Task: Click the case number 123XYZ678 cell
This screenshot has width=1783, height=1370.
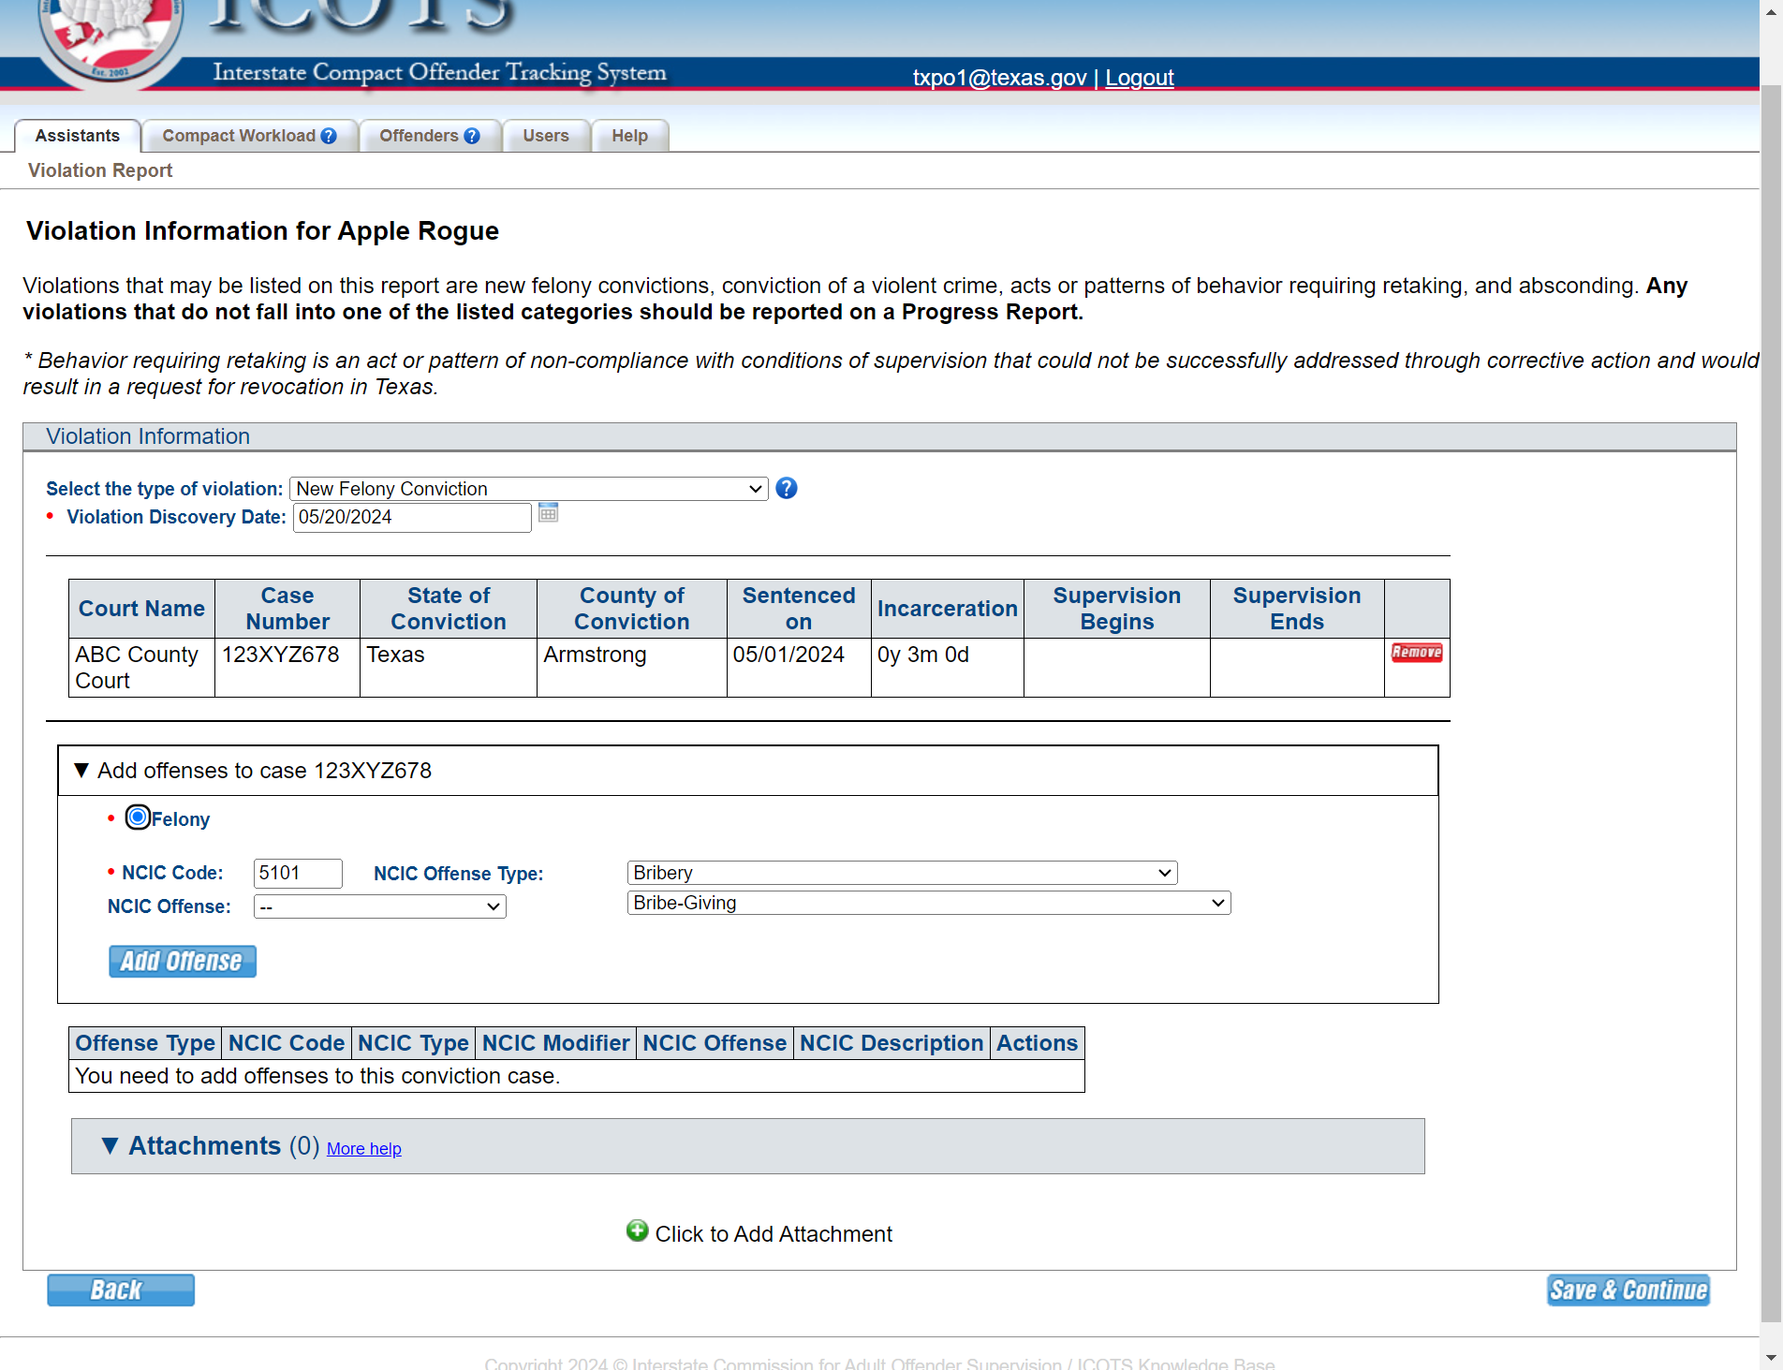Action: [x=287, y=668]
